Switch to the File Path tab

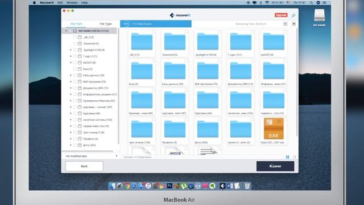pos(76,24)
